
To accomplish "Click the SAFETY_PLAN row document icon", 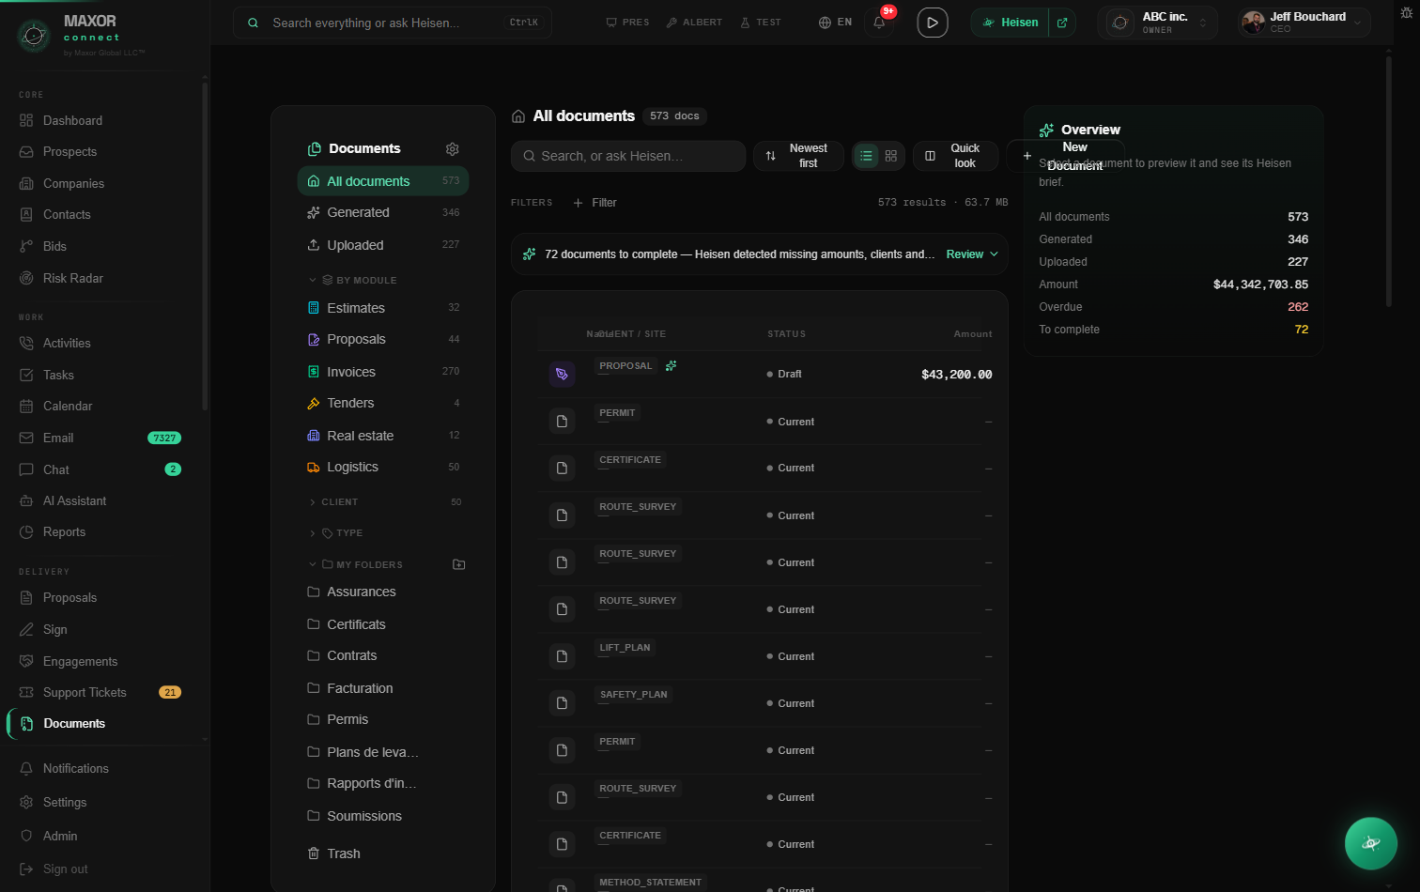I will tap(562, 703).
